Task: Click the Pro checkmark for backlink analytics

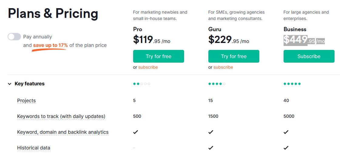Action: tap(136, 132)
